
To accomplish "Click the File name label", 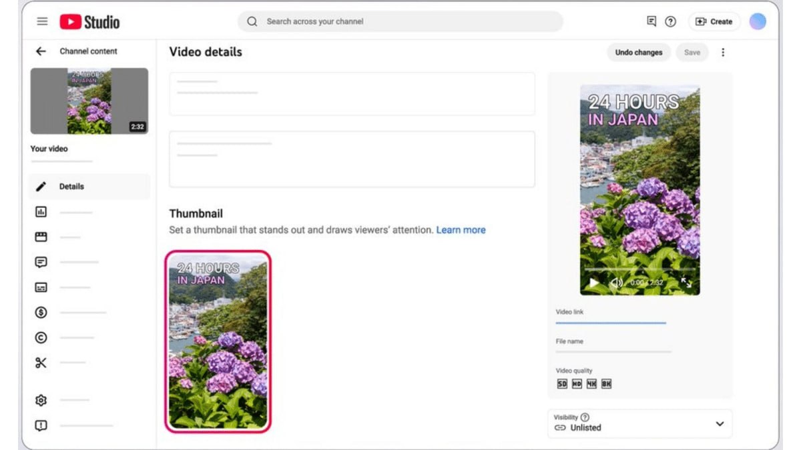I will pos(569,341).
